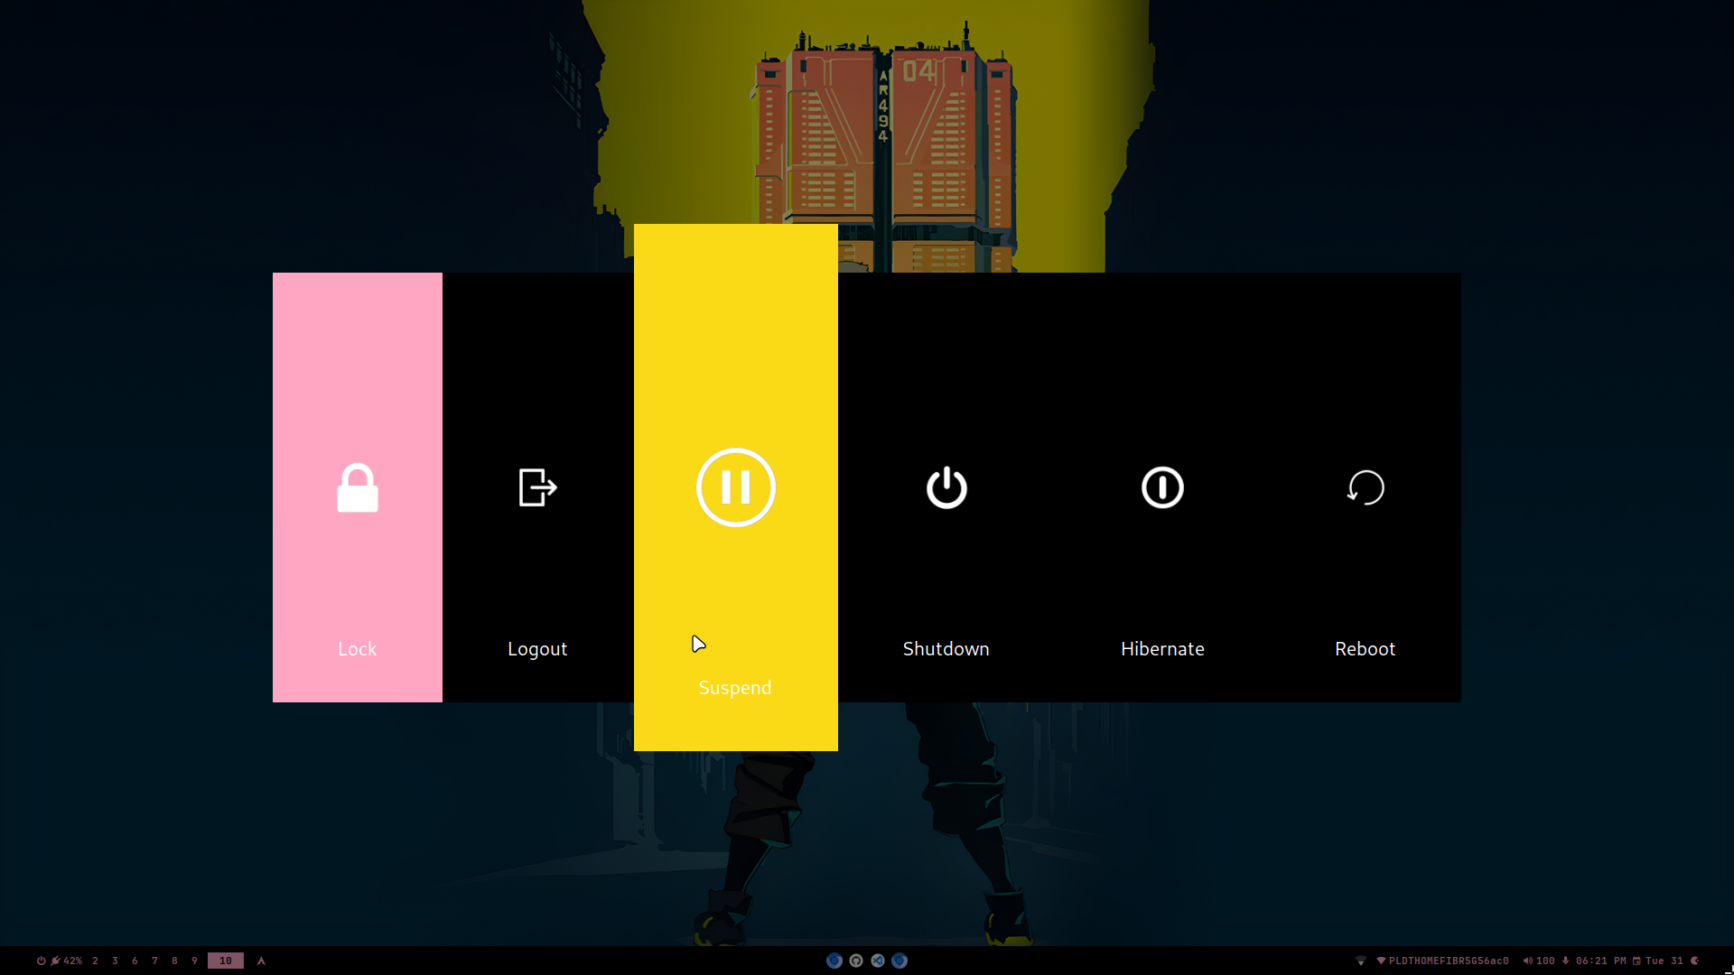
Task: Select the active workspace 10
Action: click(x=225, y=961)
